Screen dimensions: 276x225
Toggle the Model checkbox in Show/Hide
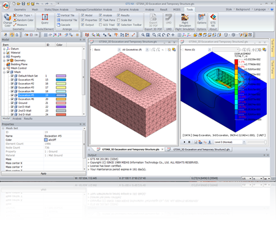tap(83, 15)
